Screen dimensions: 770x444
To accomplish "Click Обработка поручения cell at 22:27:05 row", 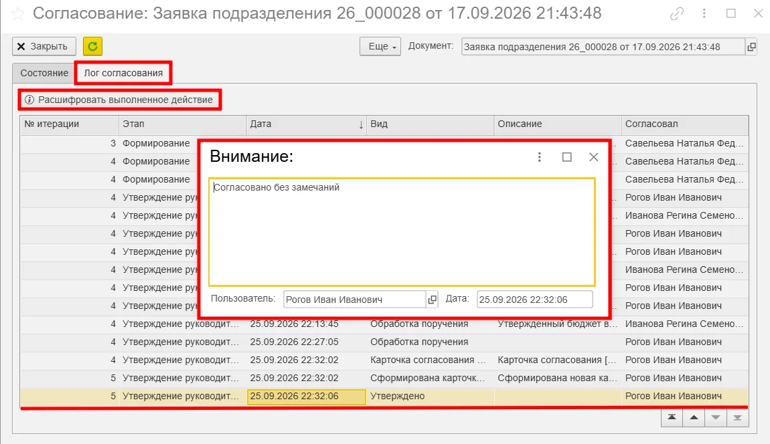I will pyautogui.click(x=430, y=342).
